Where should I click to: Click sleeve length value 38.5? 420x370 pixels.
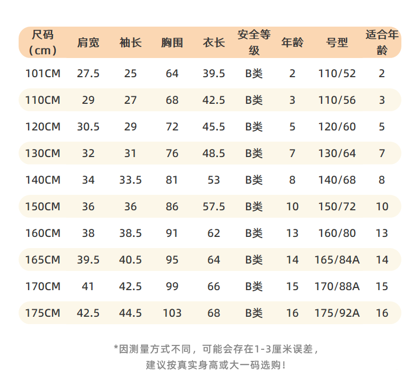(x=130, y=233)
